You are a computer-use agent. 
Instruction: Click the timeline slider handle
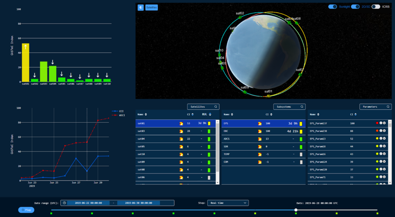tap(296, 210)
